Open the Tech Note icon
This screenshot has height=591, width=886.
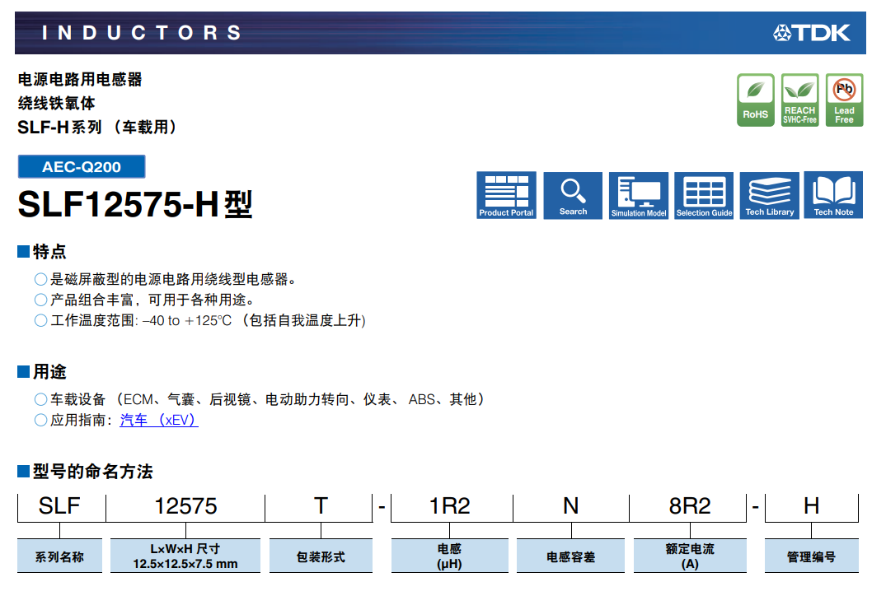(x=833, y=195)
